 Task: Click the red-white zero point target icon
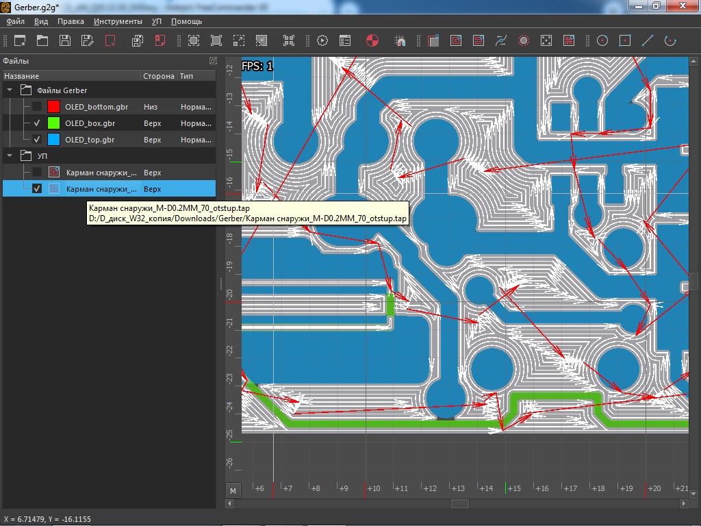pyautogui.click(x=372, y=40)
